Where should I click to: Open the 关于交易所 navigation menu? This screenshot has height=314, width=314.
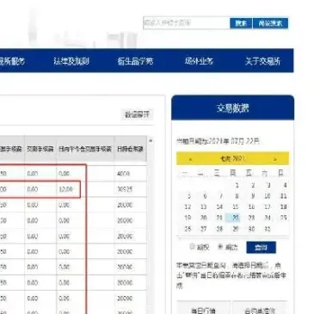tap(262, 61)
